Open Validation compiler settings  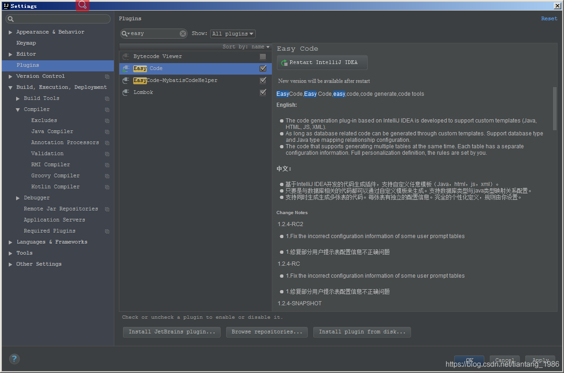point(47,154)
